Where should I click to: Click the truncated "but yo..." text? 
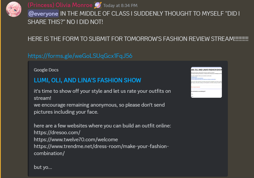43,167
